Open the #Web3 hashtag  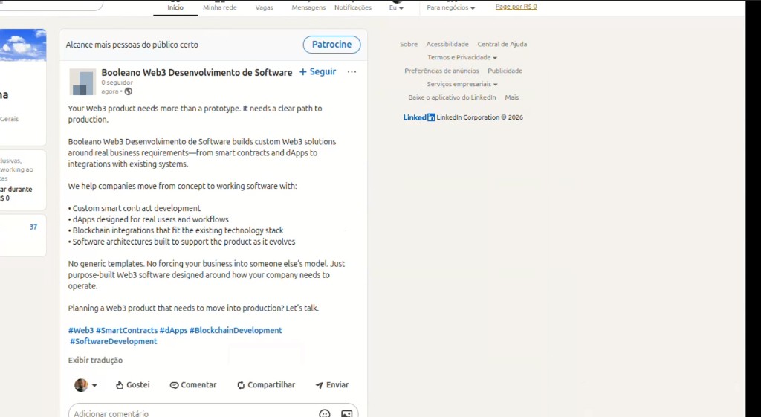pos(80,331)
